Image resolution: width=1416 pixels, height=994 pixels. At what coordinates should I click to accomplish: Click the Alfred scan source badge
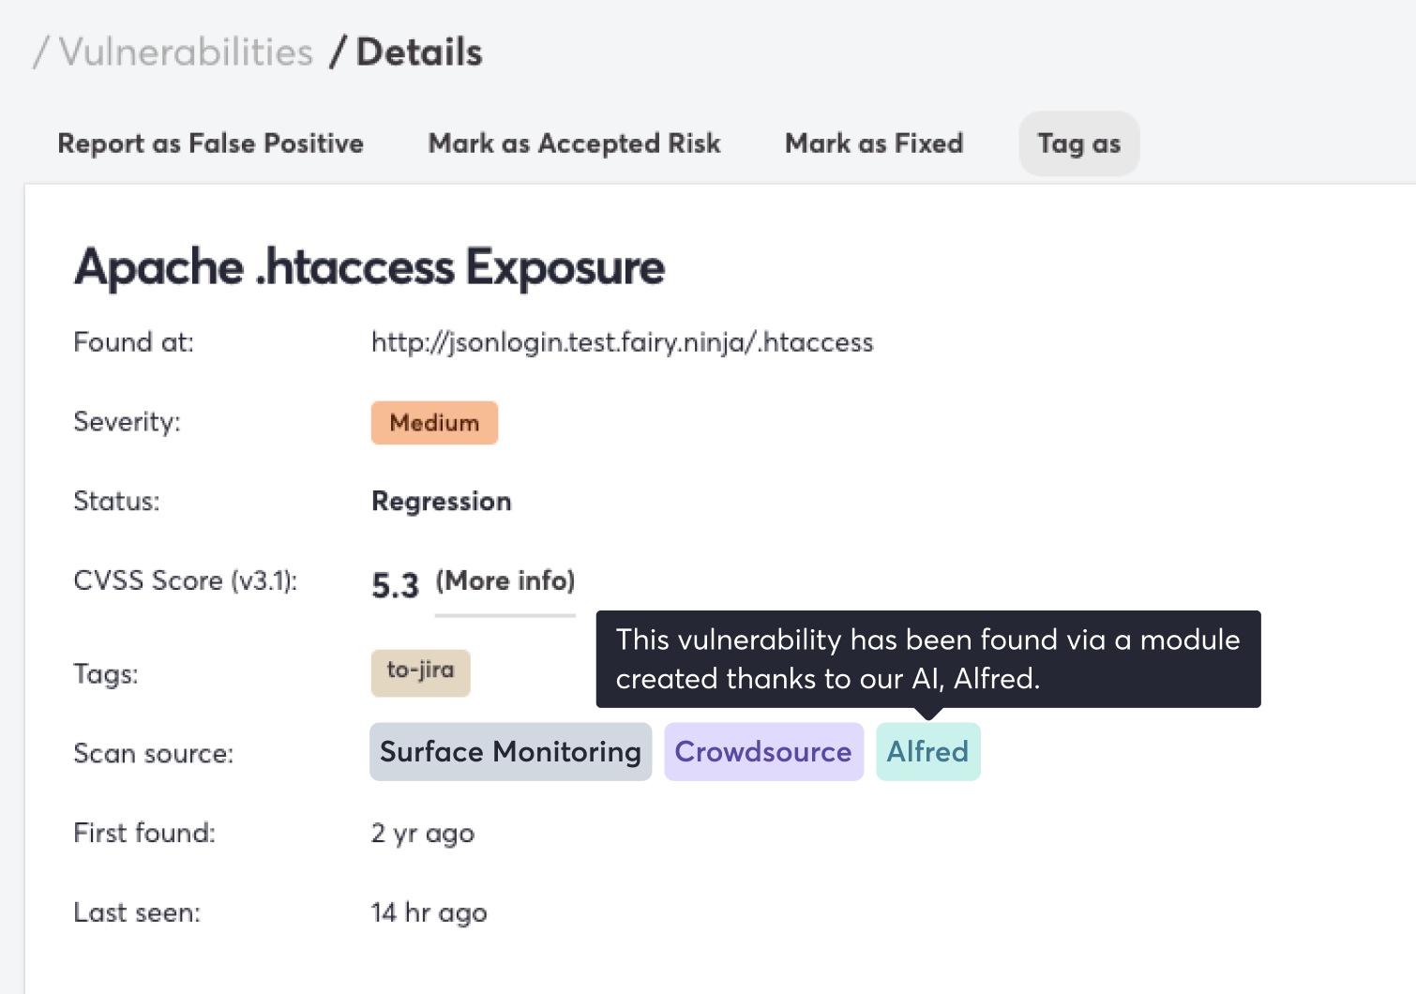pos(927,752)
